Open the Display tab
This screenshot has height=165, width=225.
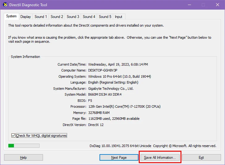(x=26, y=17)
